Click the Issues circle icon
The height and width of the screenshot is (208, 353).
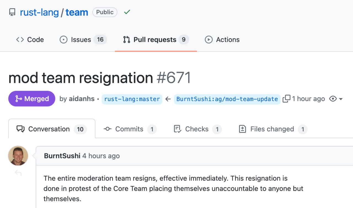tap(63, 40)
